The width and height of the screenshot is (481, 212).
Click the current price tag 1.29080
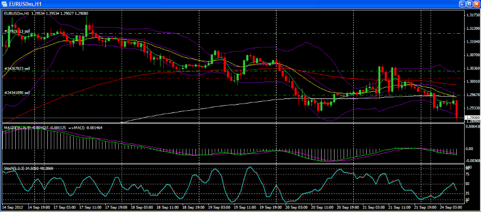coord(472,118)
